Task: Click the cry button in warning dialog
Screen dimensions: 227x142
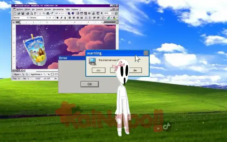Action: (98, 70)
